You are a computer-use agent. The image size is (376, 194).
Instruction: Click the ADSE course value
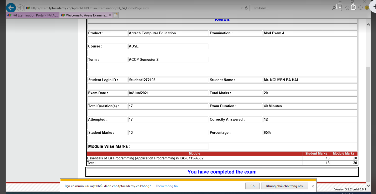tap(134, 46)
